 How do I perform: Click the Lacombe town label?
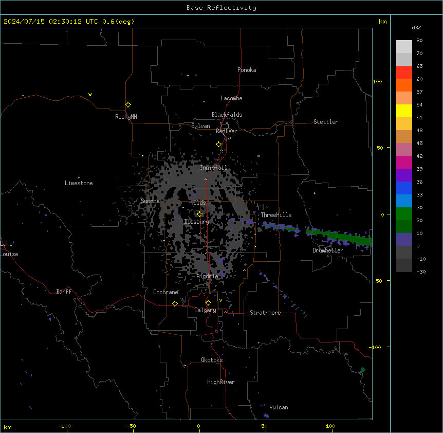tap(231, 98)
